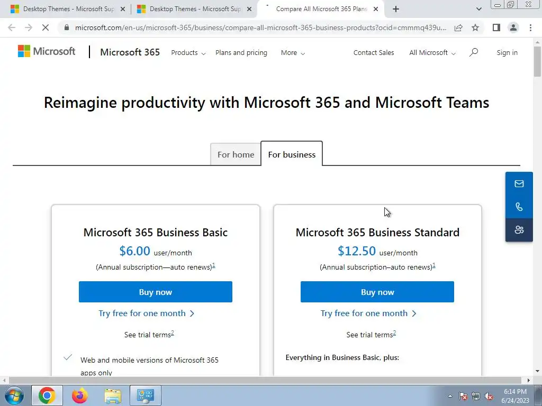Close the Compare All Microsoft 365 Plans tab

pos(376,10)
